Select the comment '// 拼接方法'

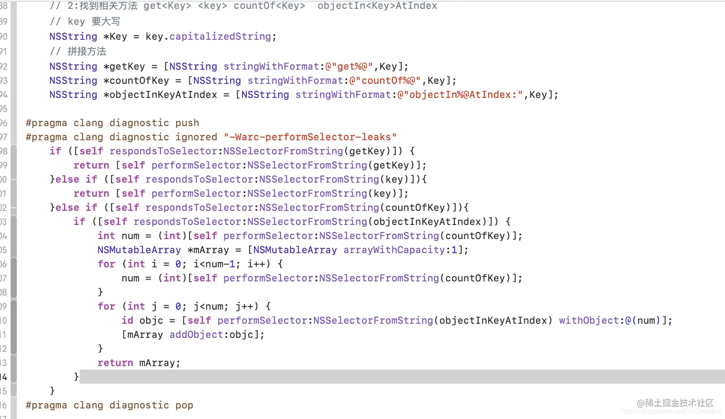78,51
